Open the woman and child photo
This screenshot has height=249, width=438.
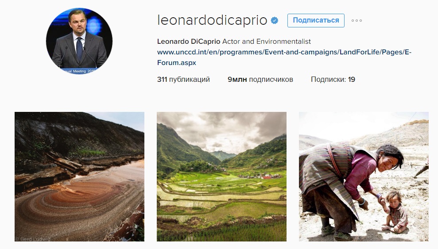[364, 177]
